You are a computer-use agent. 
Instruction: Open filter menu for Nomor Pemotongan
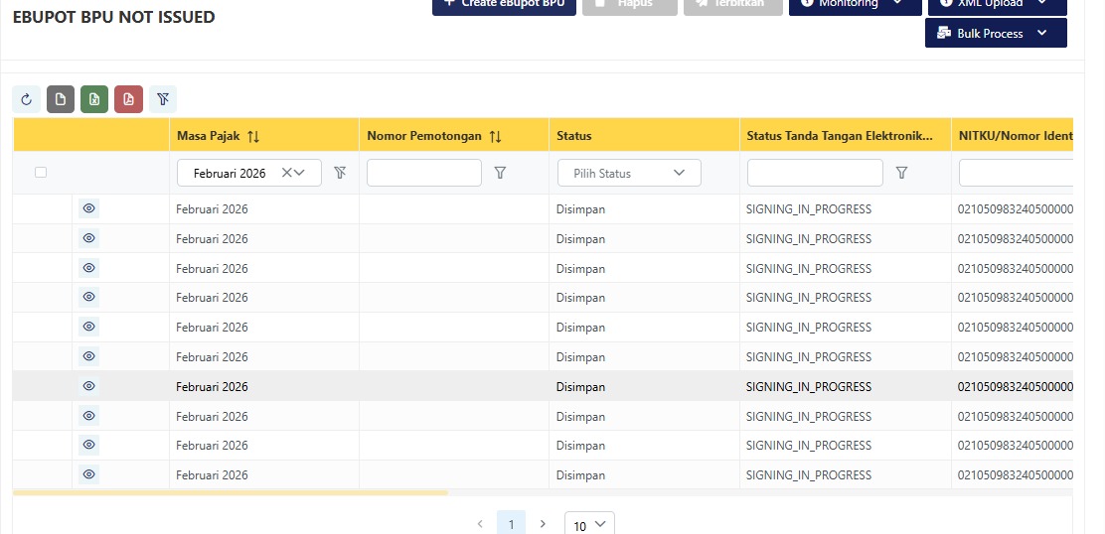pos(501,173)
